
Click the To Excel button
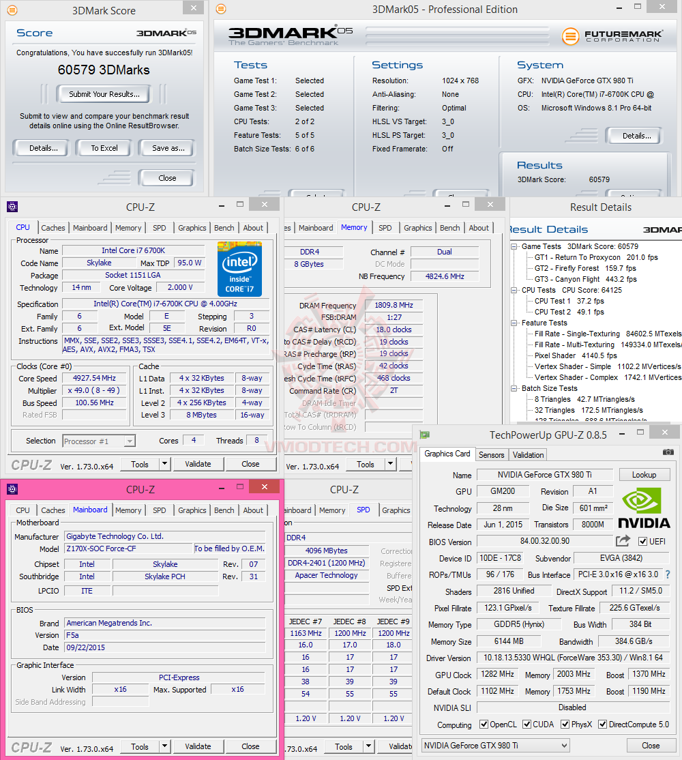click(104, 148)
